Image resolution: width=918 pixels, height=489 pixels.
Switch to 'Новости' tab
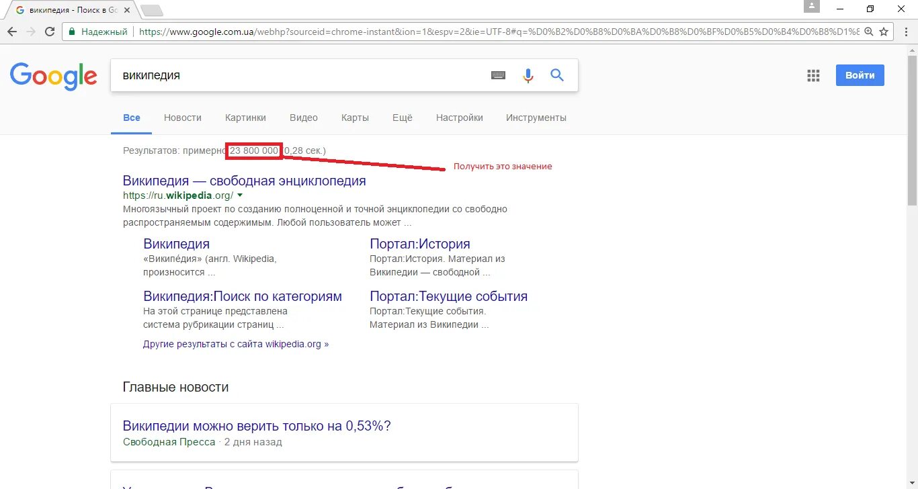[x=183, y=118]
